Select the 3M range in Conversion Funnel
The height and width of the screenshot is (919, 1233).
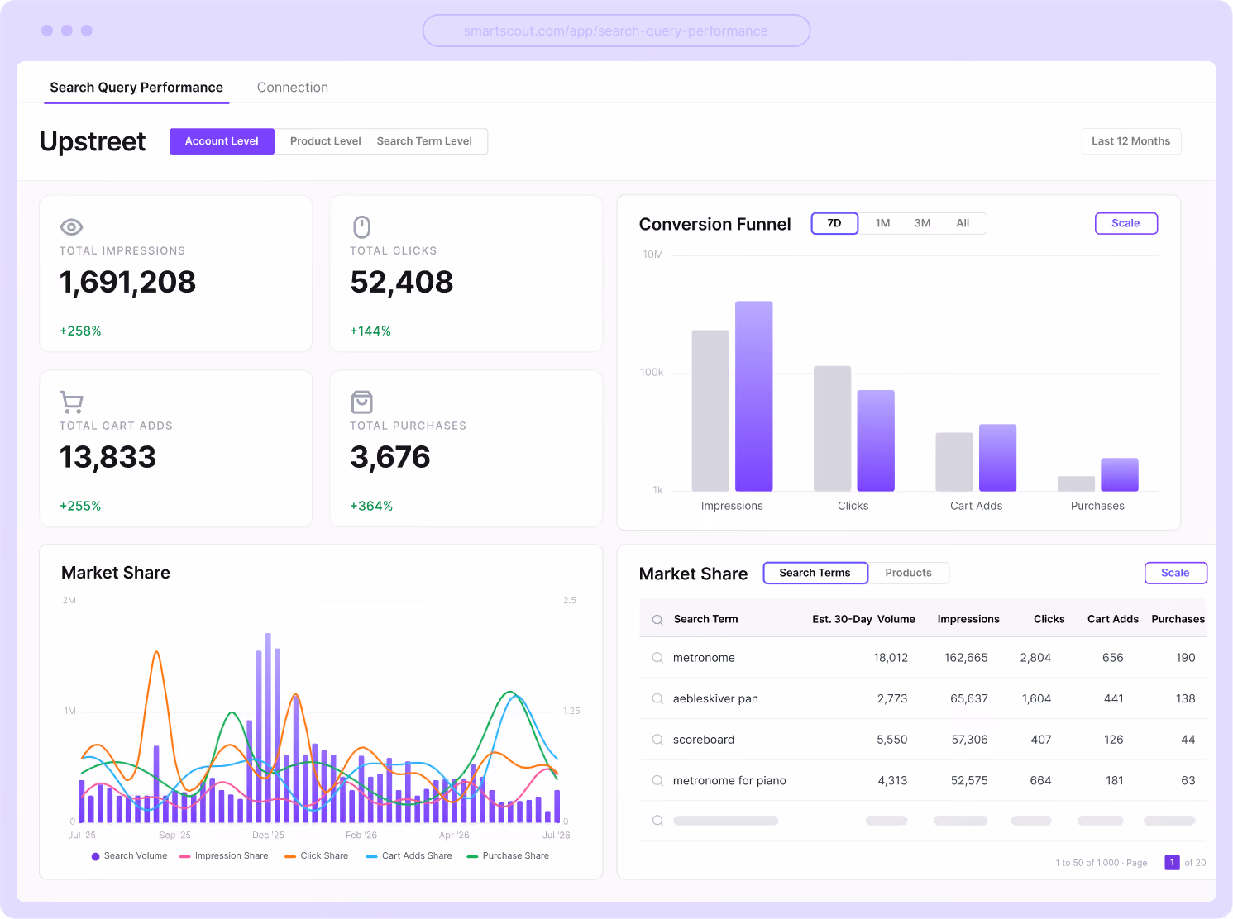(922, 223)
